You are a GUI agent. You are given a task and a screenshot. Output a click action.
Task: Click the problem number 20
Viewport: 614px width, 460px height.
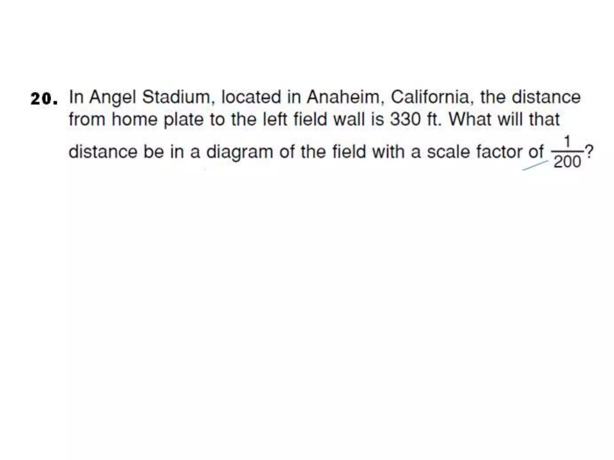point(44,99)
